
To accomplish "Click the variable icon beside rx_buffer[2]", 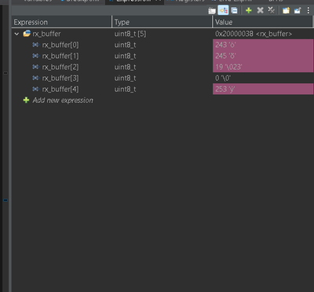I will pos(36,67).
